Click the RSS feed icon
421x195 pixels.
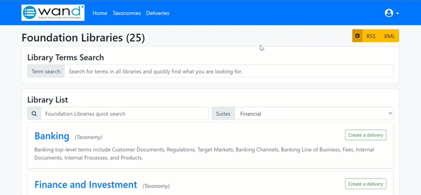point(357,36)
